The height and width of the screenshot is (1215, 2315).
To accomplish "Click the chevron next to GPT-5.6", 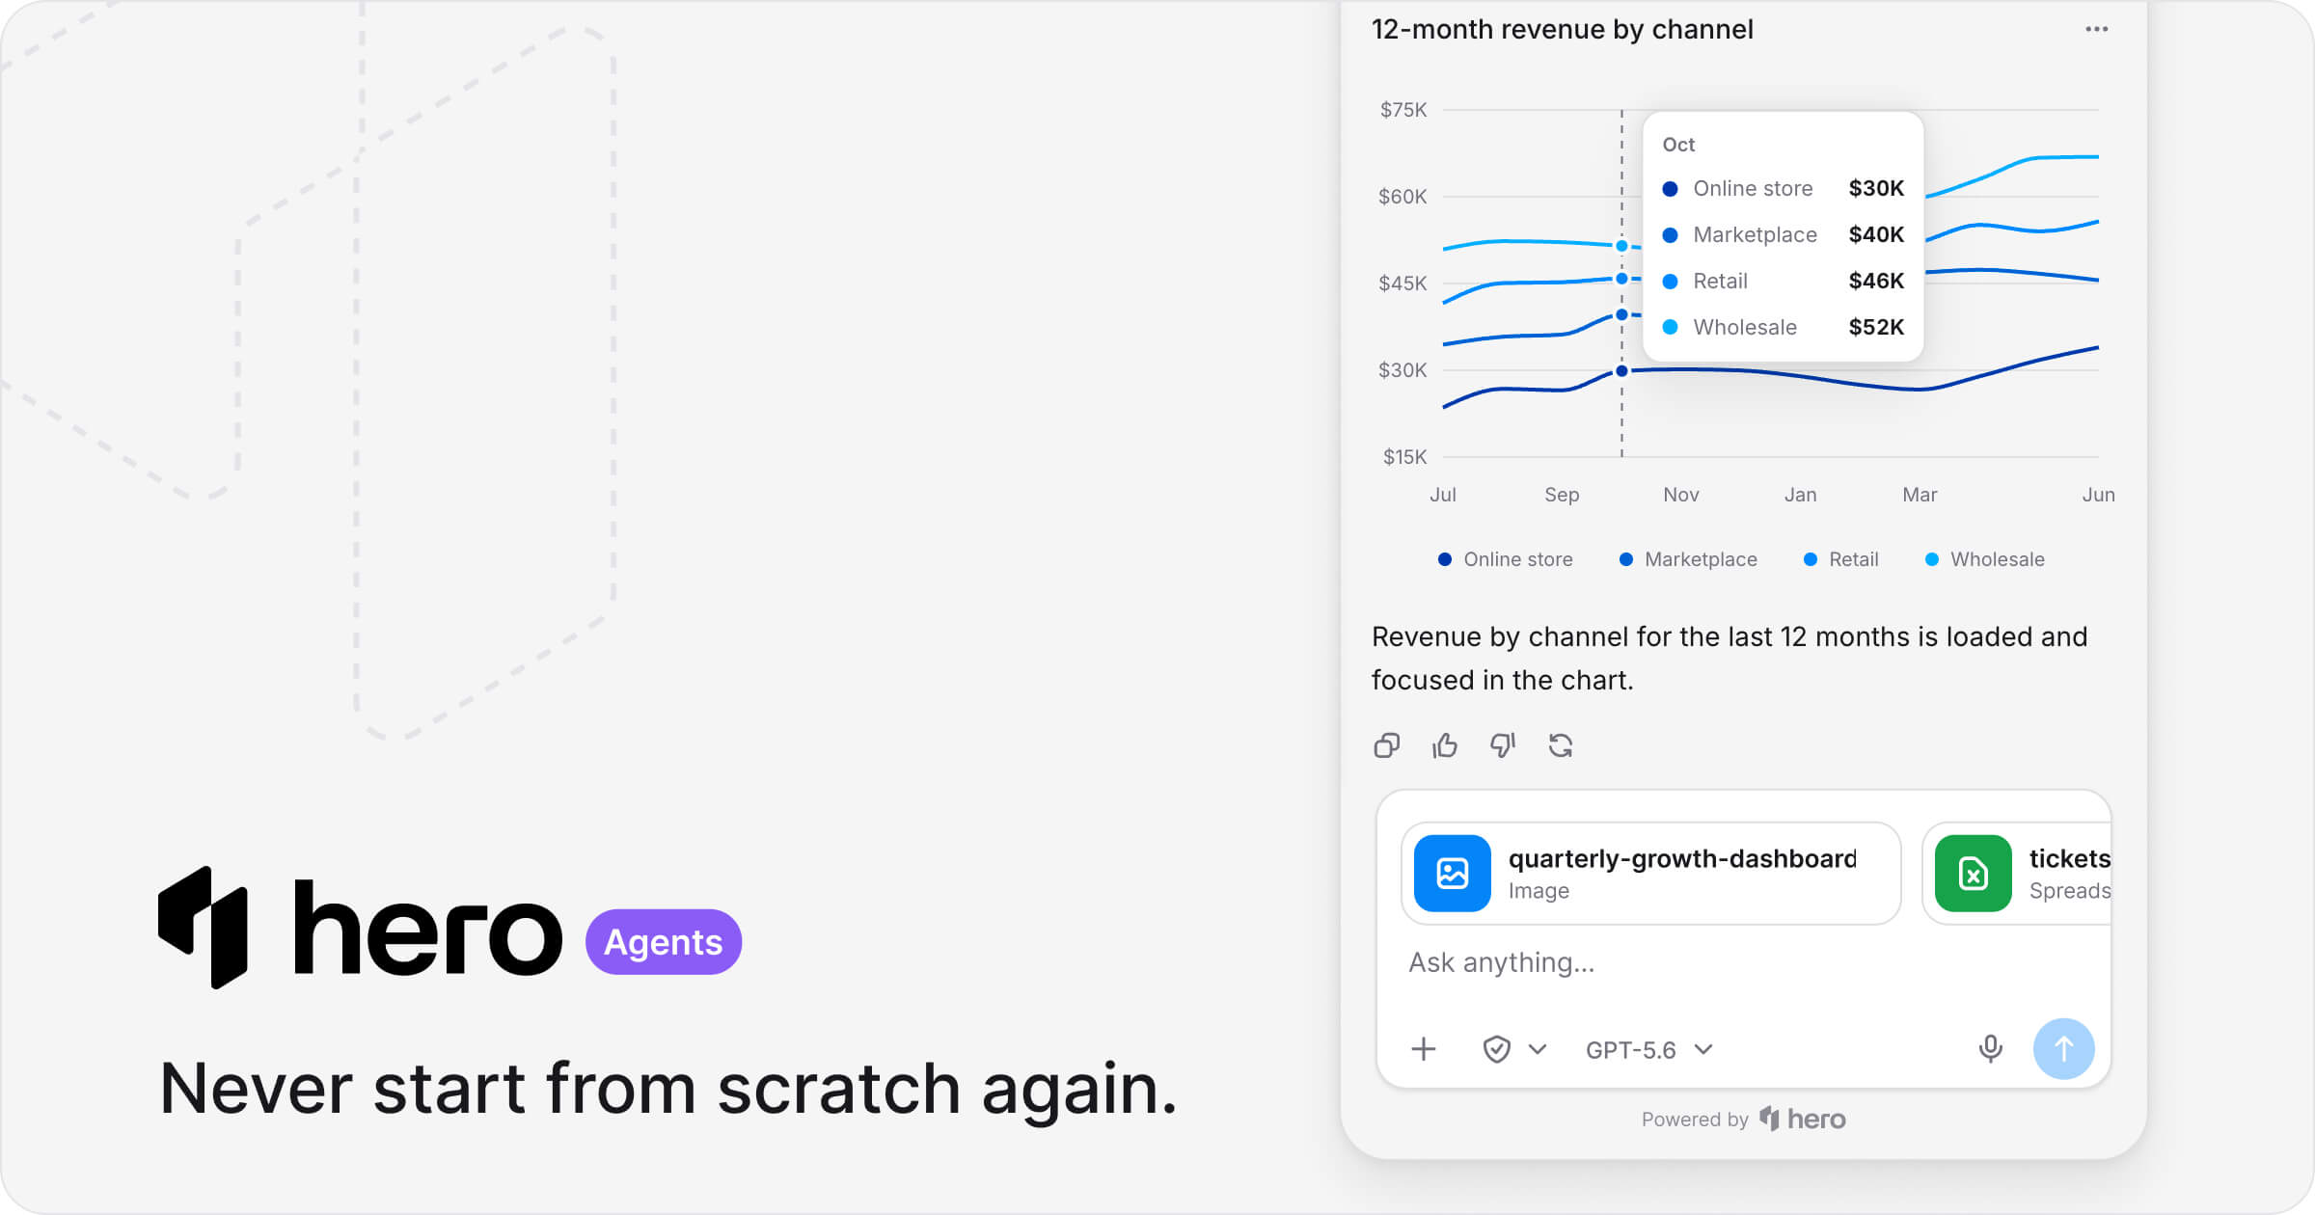I will pos(1704,1049).
